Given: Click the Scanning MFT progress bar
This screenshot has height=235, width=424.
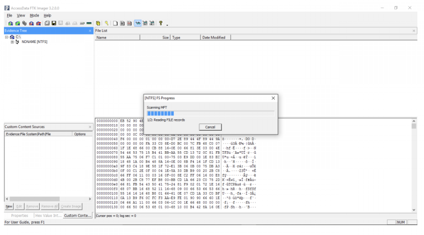Looking at the screenshot, I should click(210, 114).
